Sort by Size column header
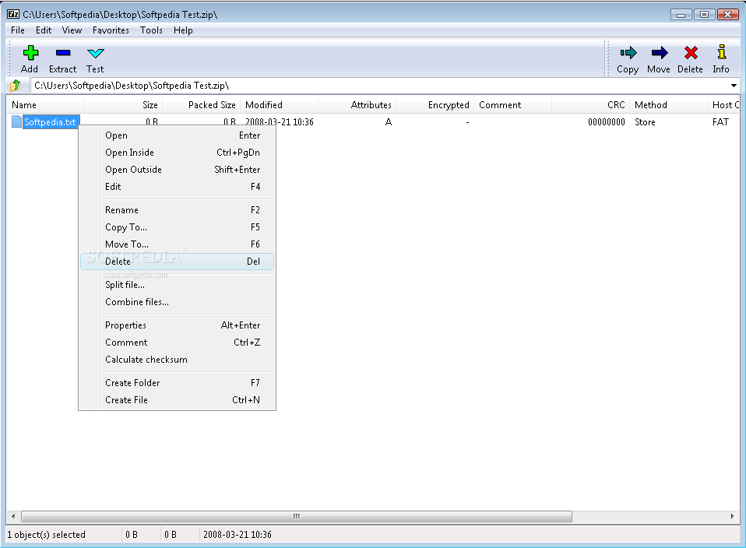This screenshot has width=746, height=548. tap(123, 105)
